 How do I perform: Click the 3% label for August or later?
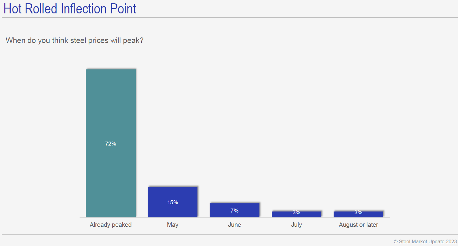358,213
